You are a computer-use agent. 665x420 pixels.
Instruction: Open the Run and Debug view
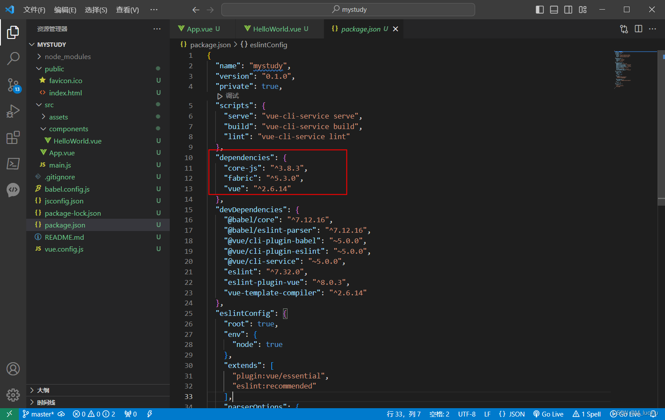(x=13, y=111)
